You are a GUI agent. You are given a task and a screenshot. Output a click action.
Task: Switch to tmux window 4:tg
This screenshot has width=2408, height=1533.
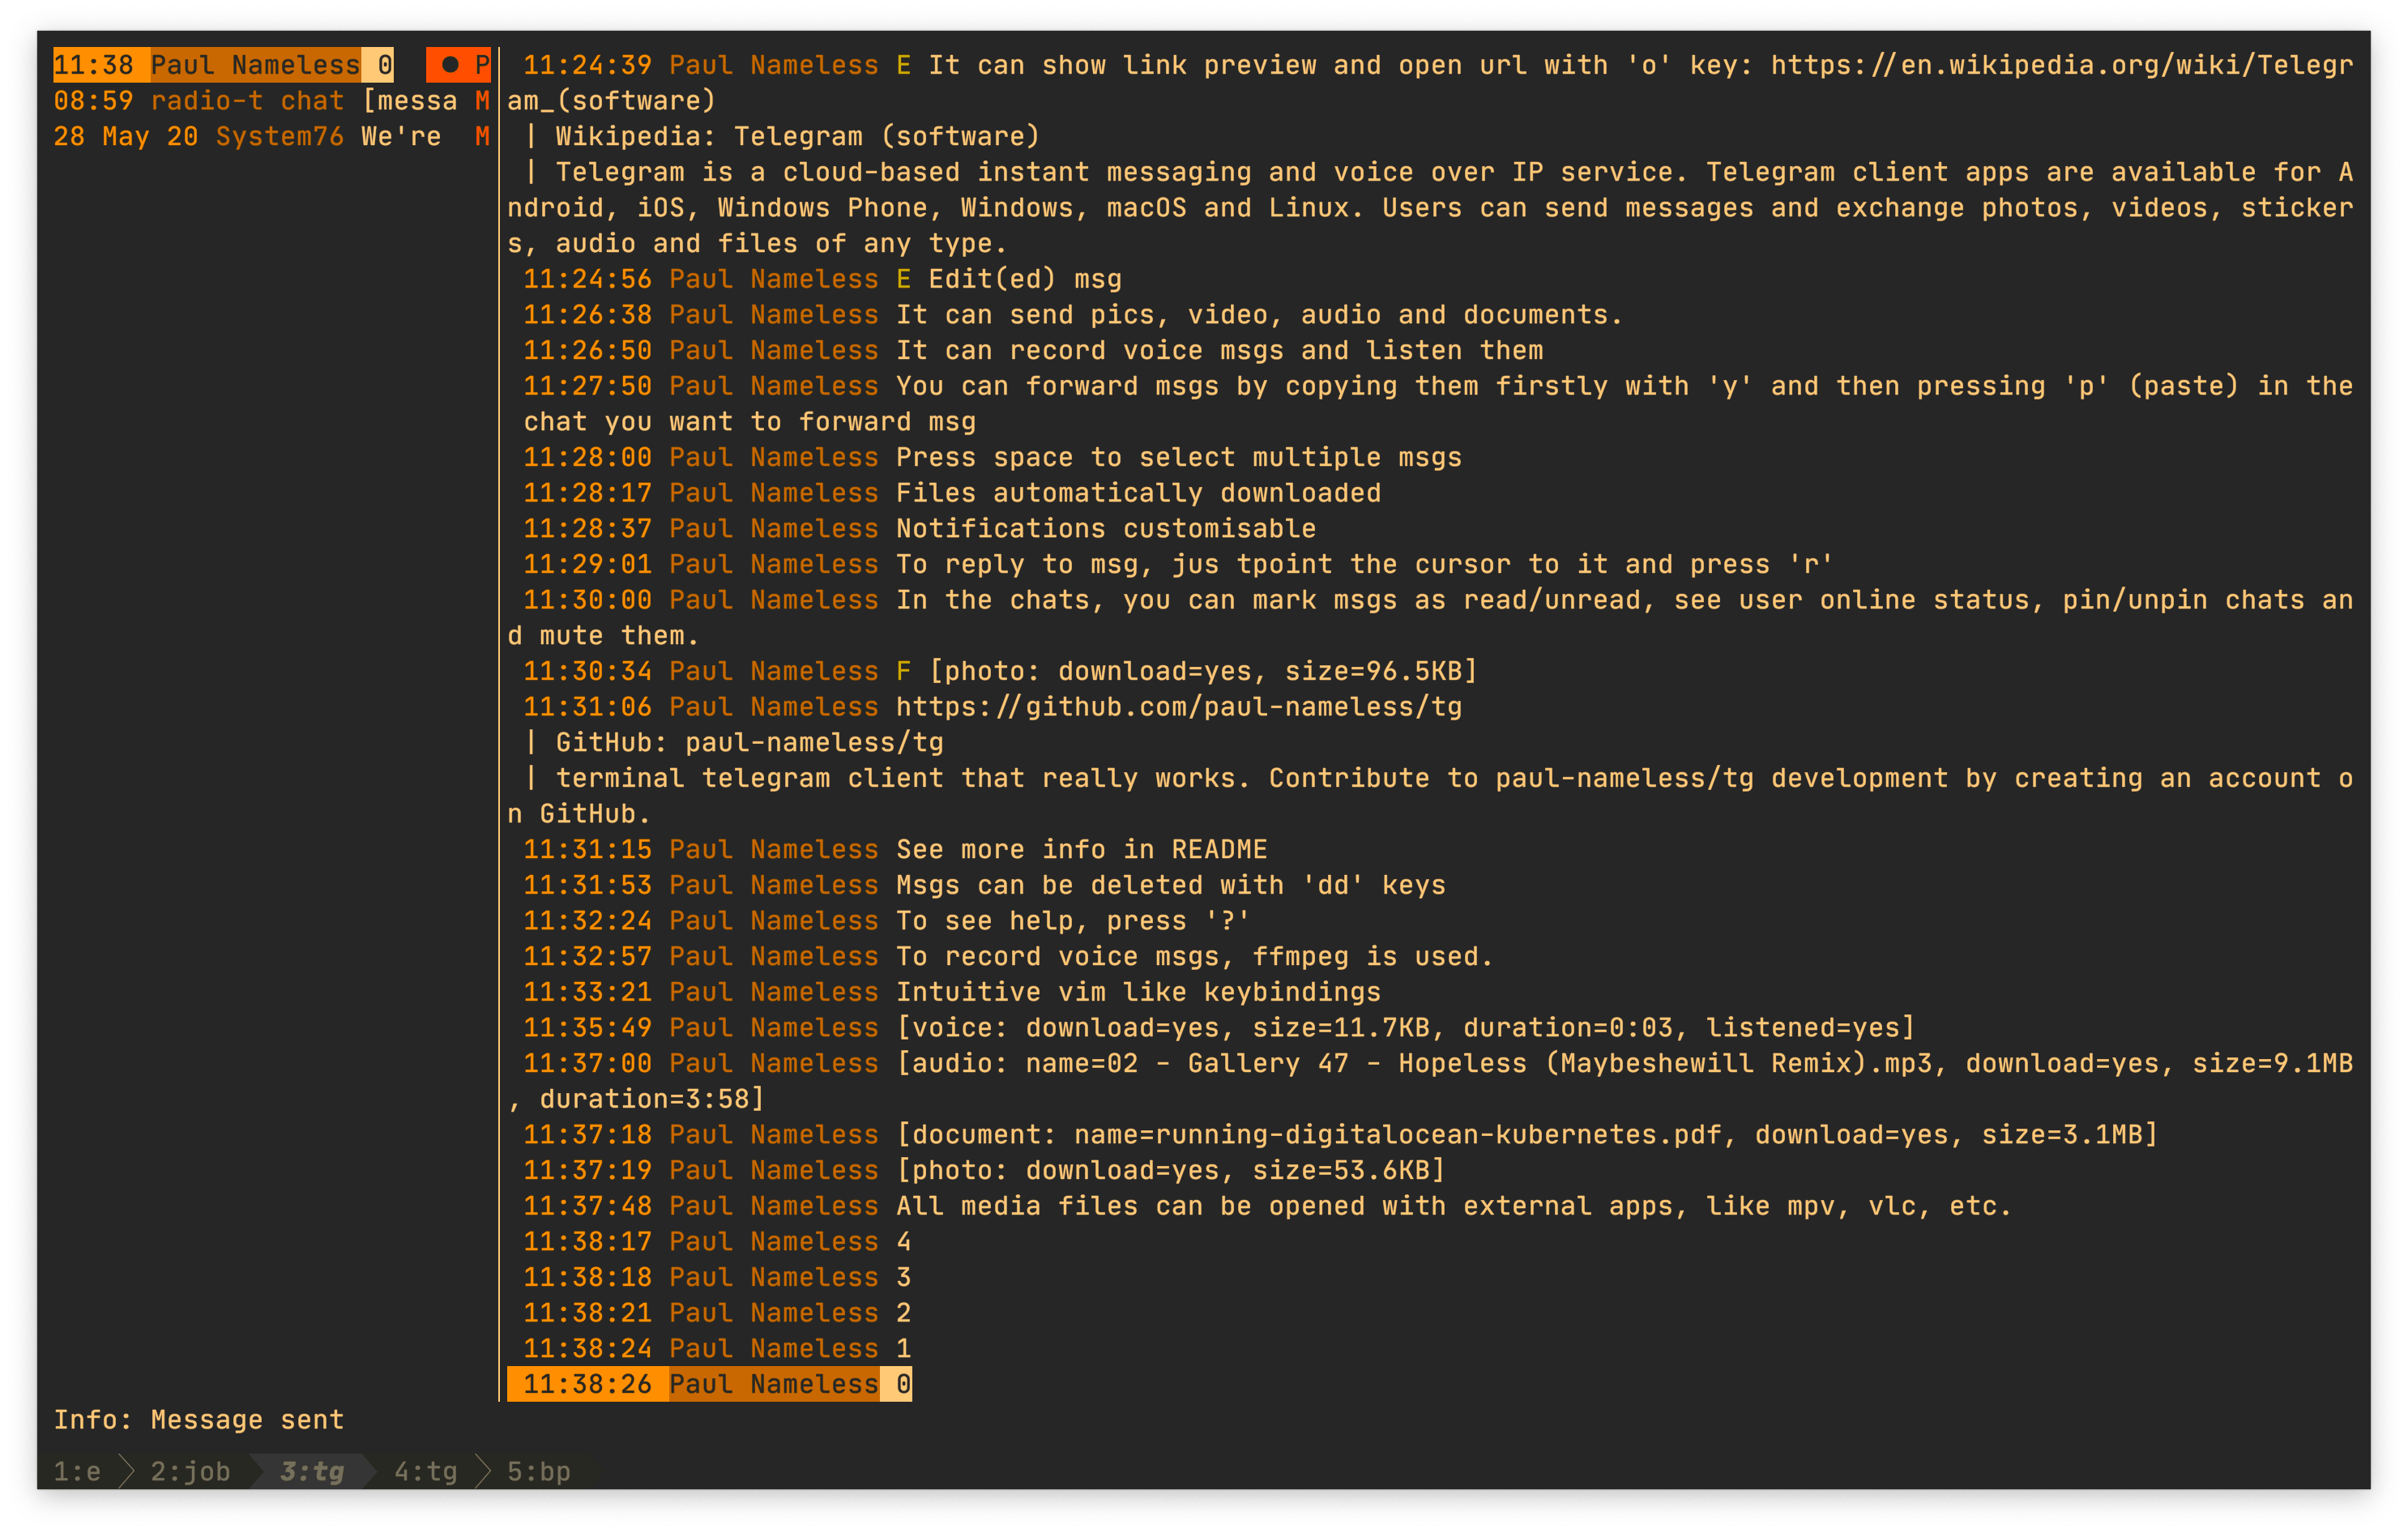[x=425, y=1471]
